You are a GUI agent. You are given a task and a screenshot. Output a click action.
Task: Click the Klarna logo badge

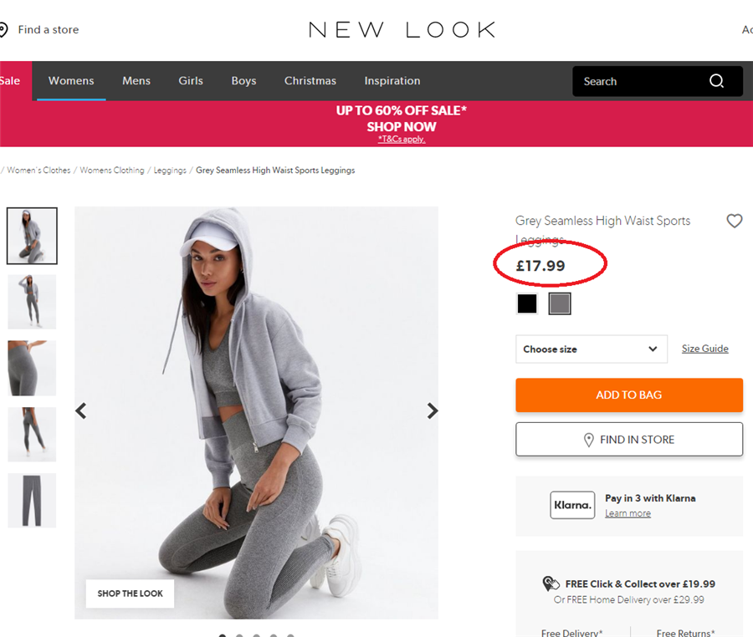572,505
